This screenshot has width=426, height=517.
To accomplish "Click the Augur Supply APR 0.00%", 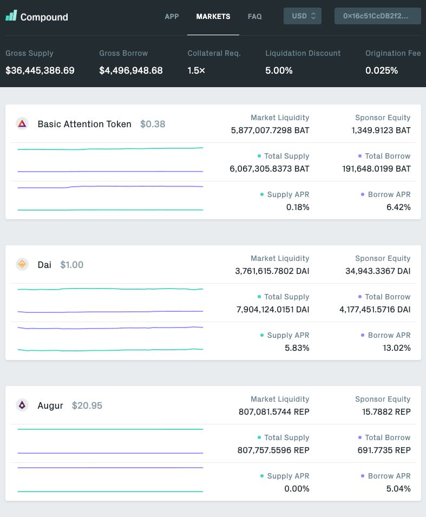I will point(297,489).
